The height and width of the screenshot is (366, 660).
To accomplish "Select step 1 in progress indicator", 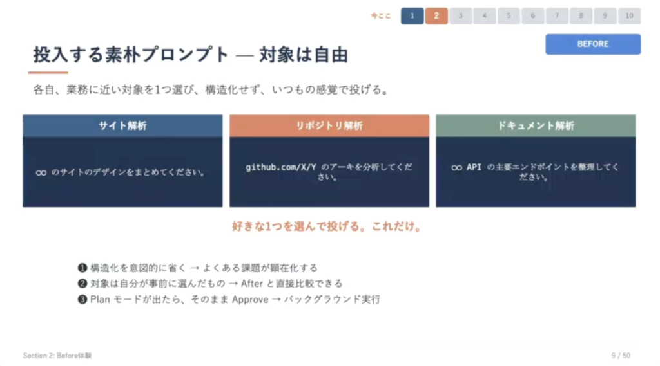I will coord(412,16).
